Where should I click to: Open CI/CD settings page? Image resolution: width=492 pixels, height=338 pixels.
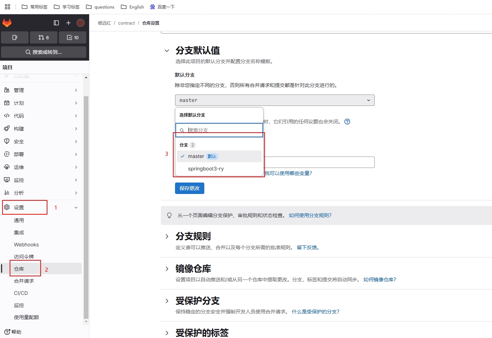[21, 293]
